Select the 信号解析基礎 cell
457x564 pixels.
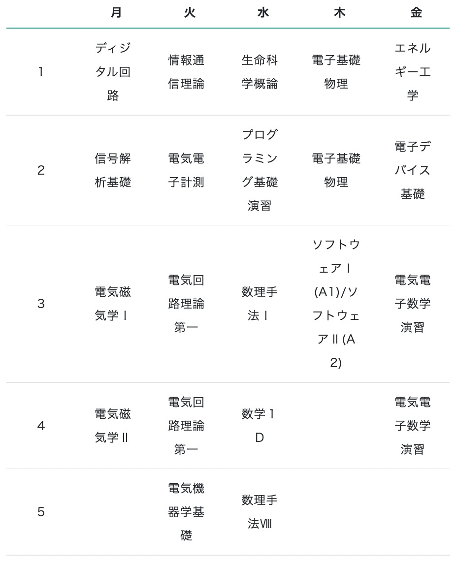113,170
